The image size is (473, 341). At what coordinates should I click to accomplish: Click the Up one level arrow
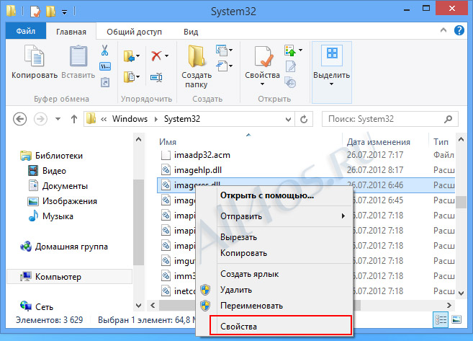74,119
